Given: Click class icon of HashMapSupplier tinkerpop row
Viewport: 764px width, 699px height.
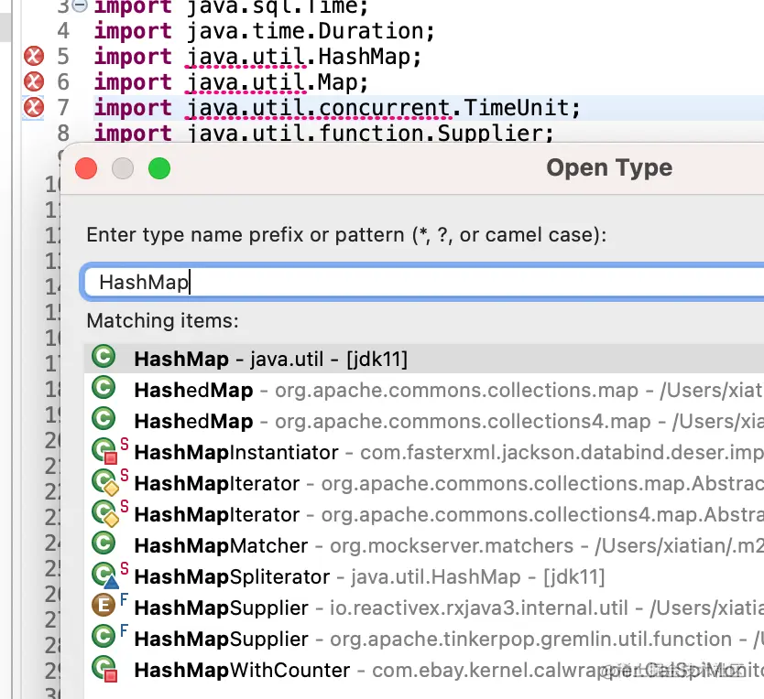Looking at the screenshot, I should click(x=104, y=637).
